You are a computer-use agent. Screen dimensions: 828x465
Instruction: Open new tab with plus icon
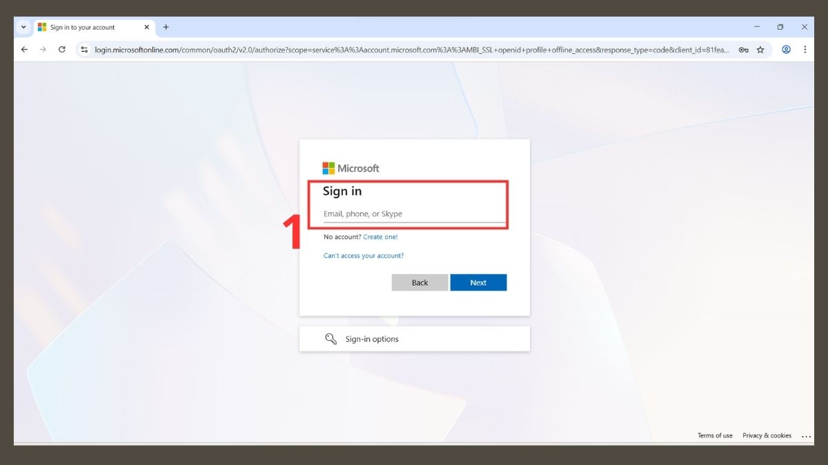click(x=166, y=28)
